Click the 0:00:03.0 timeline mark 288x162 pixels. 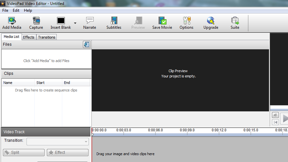coord(124,130)
